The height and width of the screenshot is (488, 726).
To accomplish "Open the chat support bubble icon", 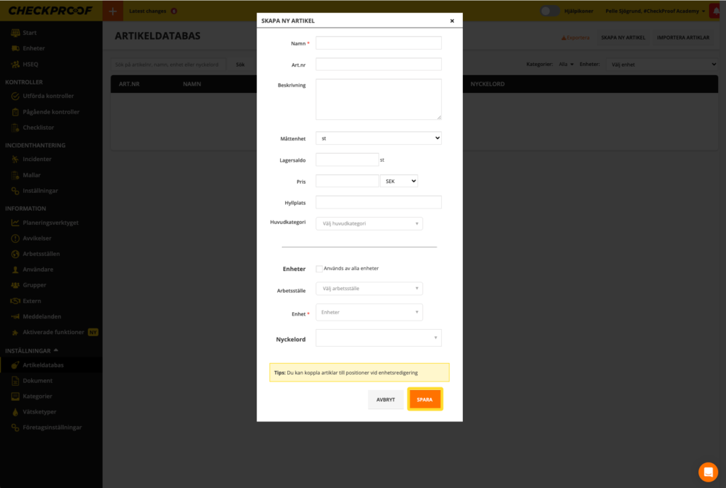I will click(x=708, y=472).
